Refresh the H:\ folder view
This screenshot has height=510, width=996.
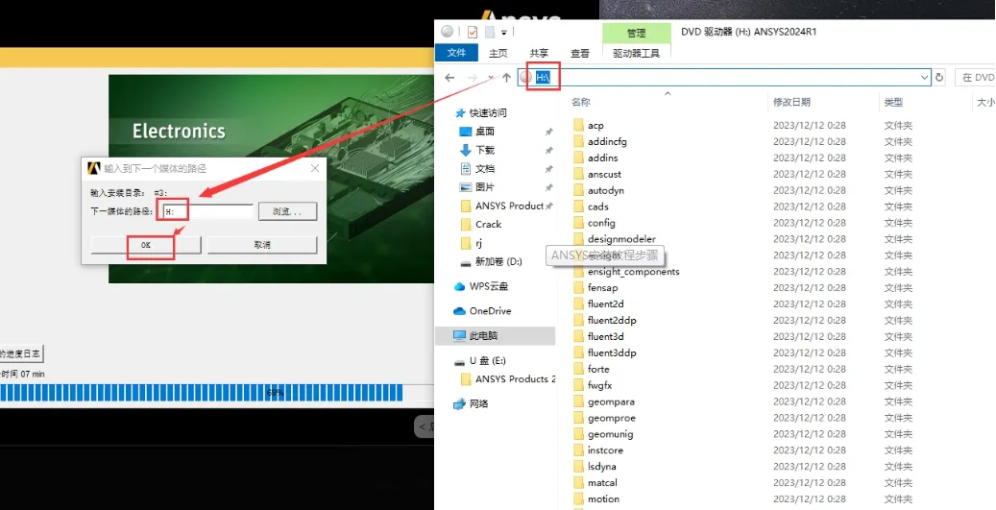pos(939,78)
